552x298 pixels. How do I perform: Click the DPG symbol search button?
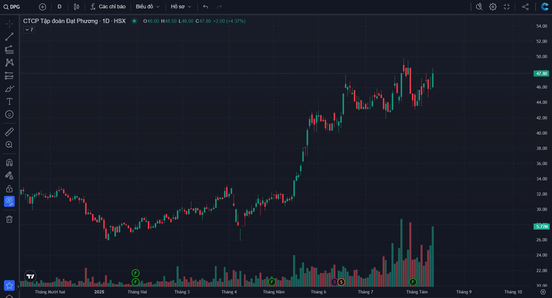[12, 7]
